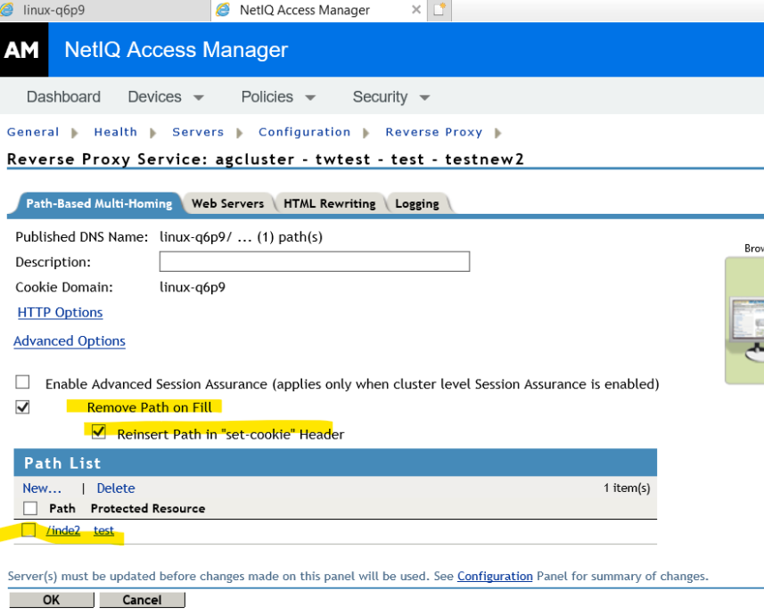Click the Cookie Domain value linux-q6p9
This screenshot has width=764, height=615.
pos(193,287)
